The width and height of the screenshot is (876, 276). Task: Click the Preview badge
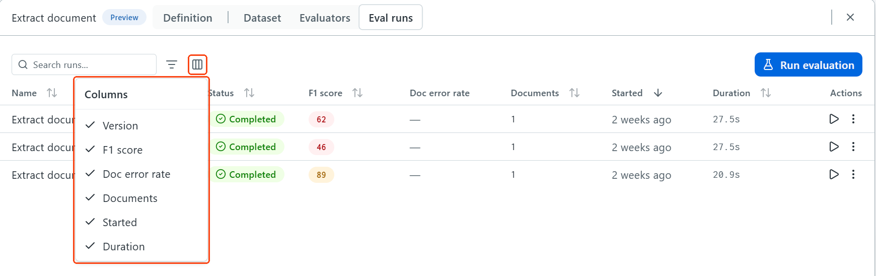(124, 17)
